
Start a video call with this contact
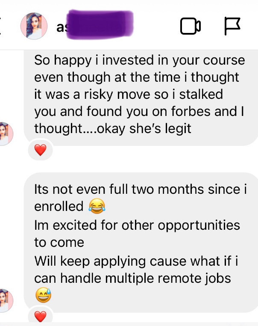[191, 26]
